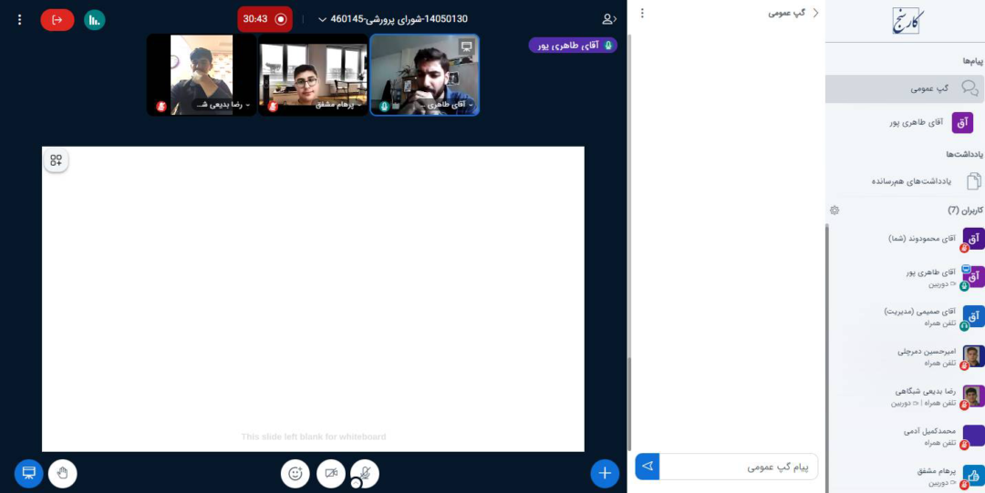Select پرهام مشفق webcam thumbnail

[314, 75]
